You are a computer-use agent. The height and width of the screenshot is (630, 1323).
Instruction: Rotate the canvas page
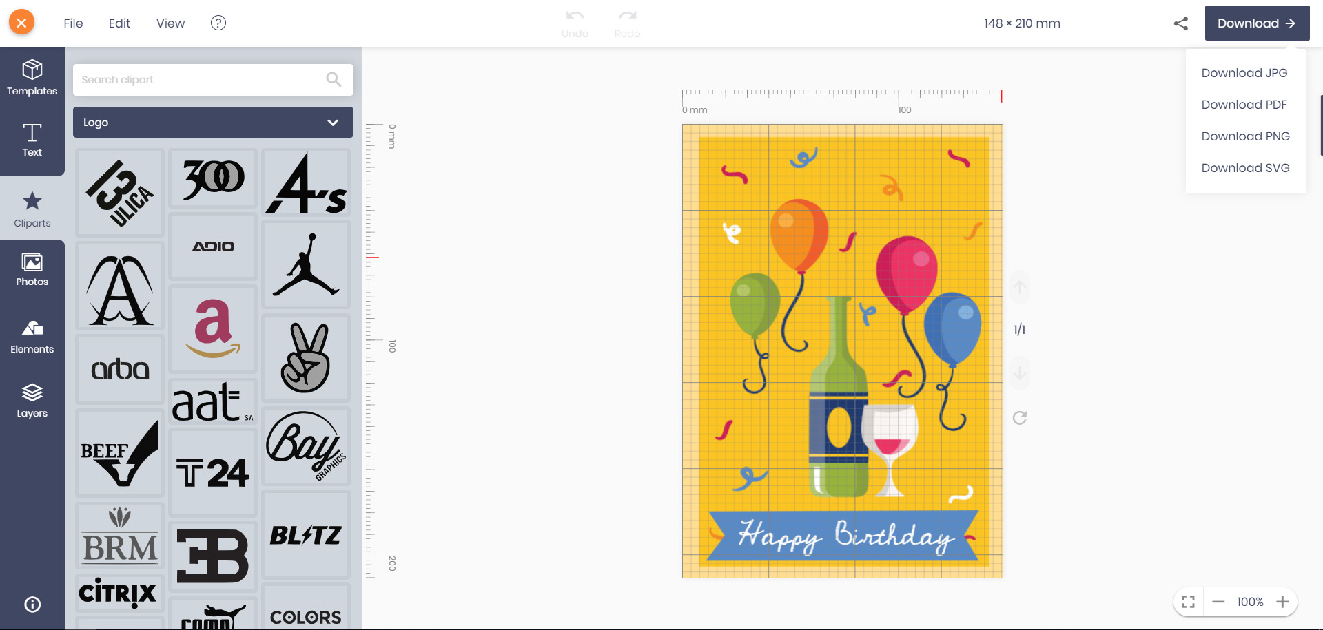point(1020,417)
